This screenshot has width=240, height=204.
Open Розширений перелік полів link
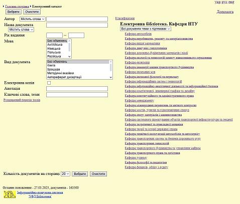(22, 100)
